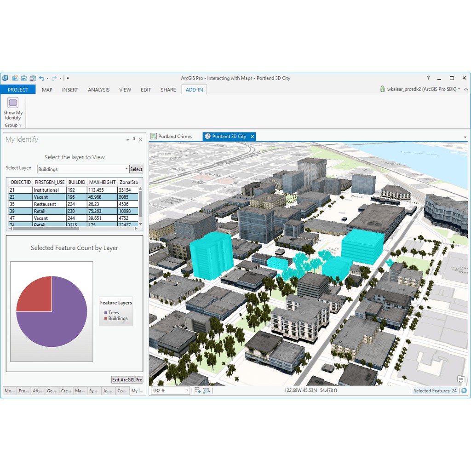This screenshot has height=471, width=471.
Task: Click the pop-up note icon on map corner
Action: tap(461, 379)
